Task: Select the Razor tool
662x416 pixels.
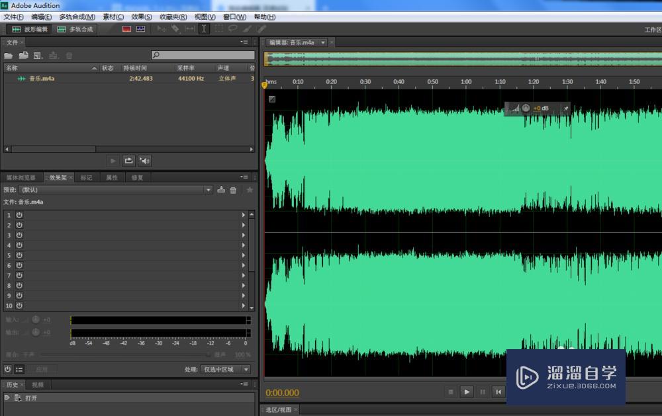Action: tap(175, 29)
